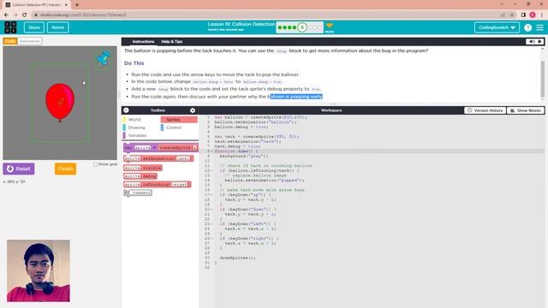Pick the var sprite = createSprite block
548x308 pixels.
tap(161, 148)
